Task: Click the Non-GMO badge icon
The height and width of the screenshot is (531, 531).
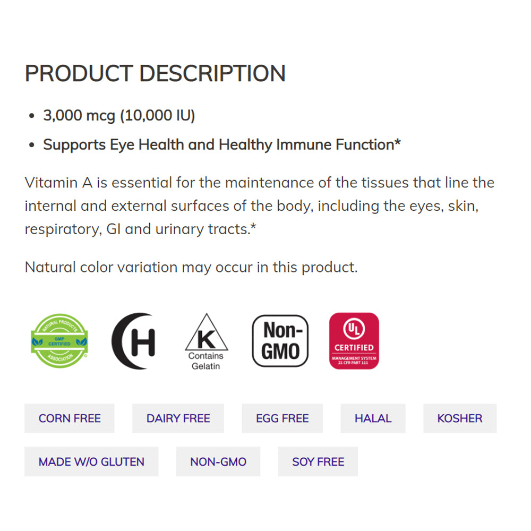Action: (280, 341)
